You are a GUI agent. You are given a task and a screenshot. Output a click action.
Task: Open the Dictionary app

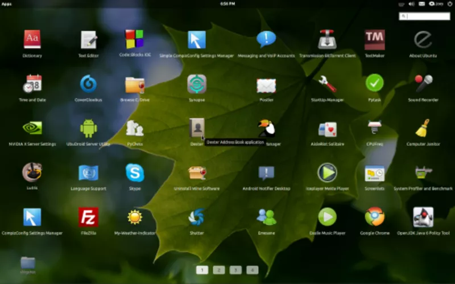click(32, 39)
